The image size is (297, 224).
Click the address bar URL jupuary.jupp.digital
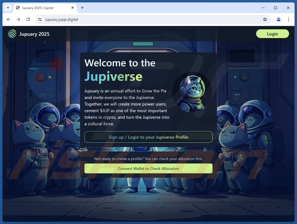click(62, 19)
